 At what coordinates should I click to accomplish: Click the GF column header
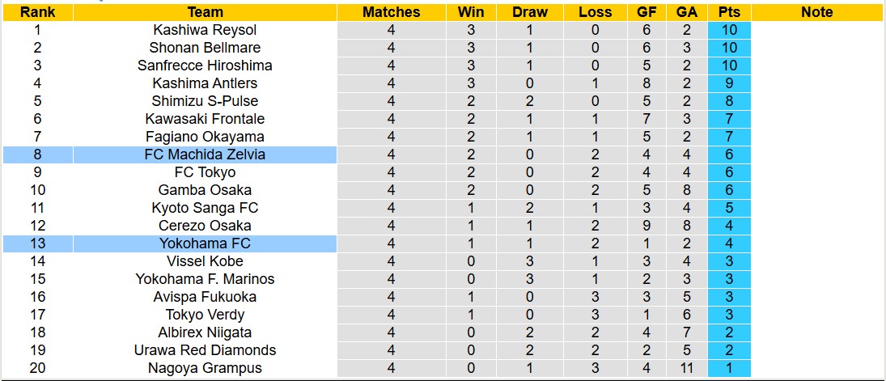646,12
